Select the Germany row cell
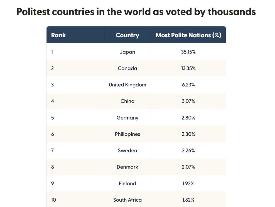This screenshot has height=207, width=275. click(x=127, y=118)
